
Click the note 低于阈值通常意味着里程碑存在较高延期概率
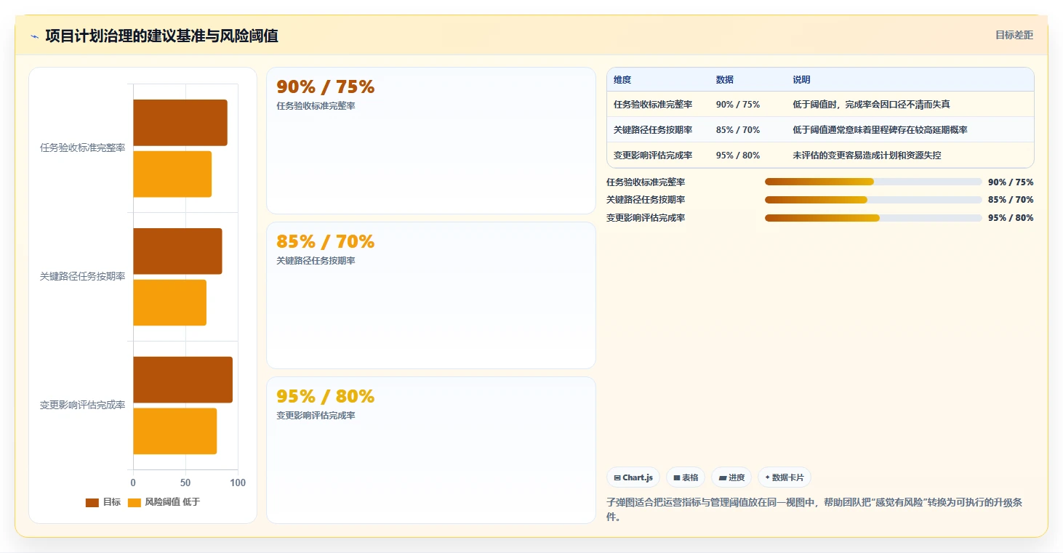[x=880, y=130]
